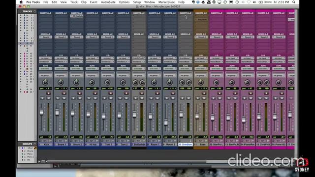Open the Room 1 track group assignment dropdown
The height and width of the screenshot is (177, 315).
point(154,75)
